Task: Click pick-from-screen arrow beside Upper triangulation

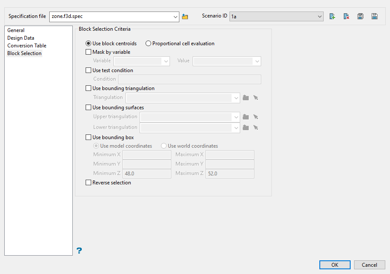Action: [256, 117]
